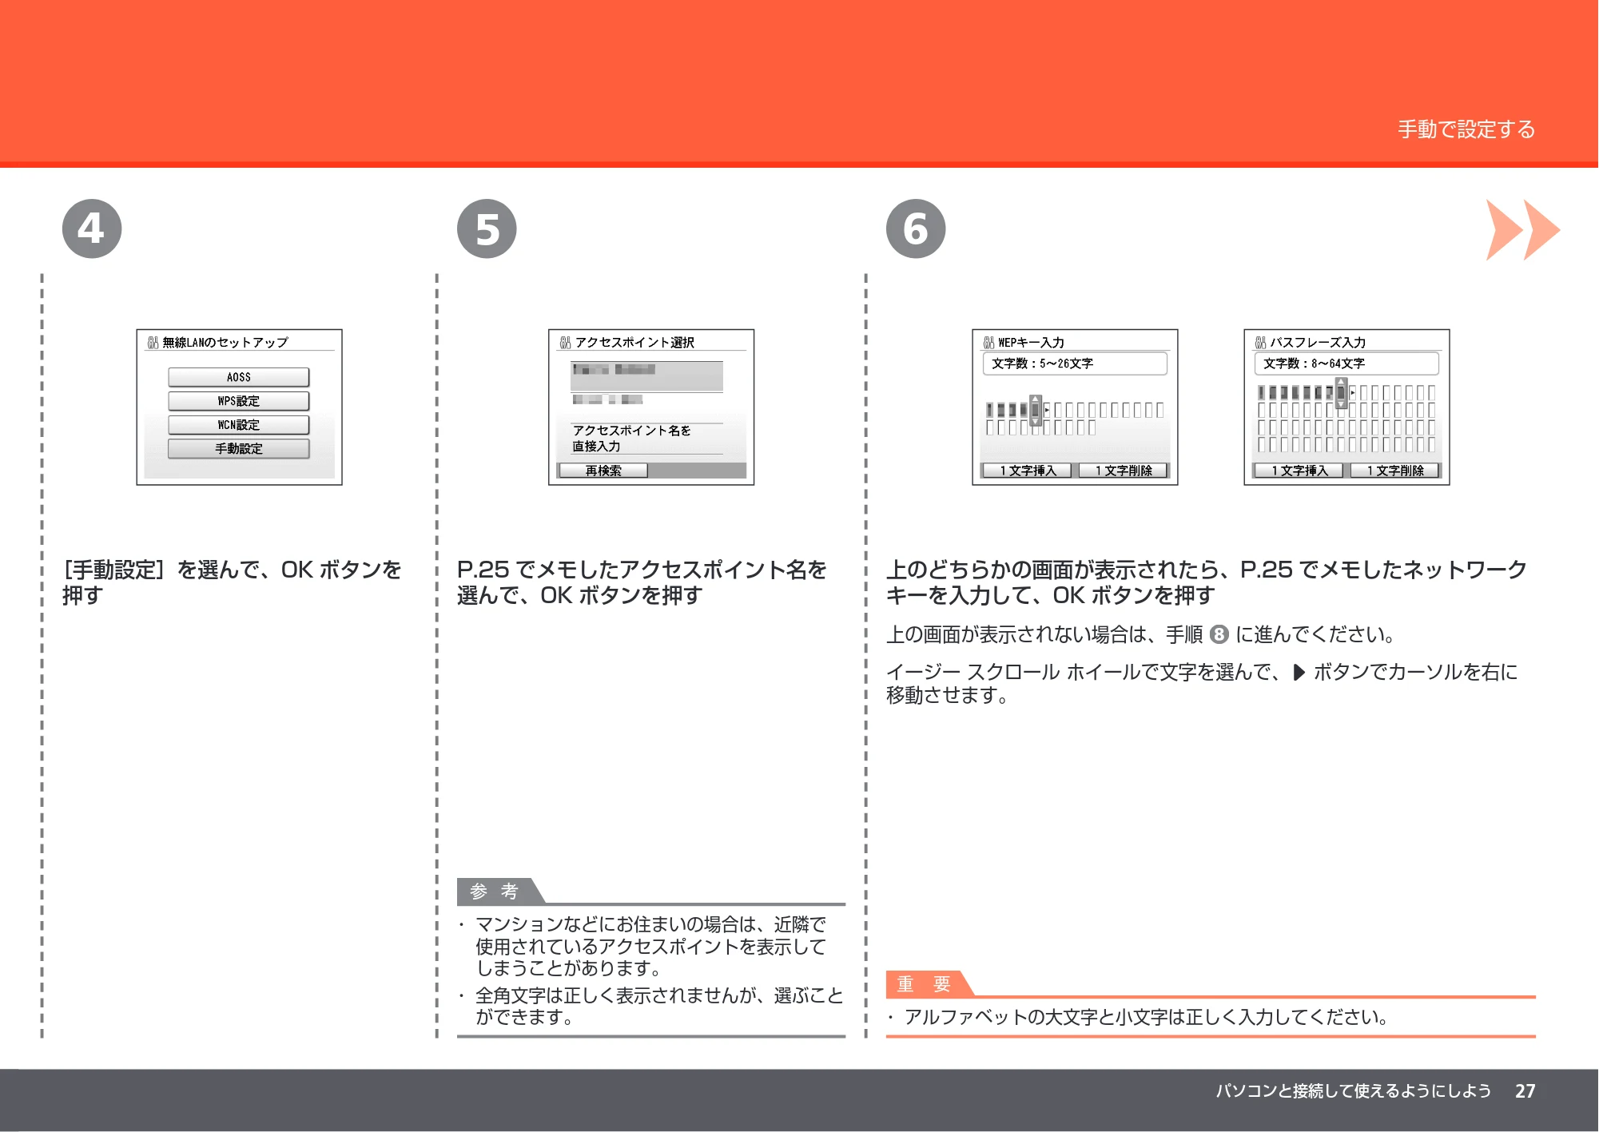This screenshot has width=1599, height=1132.
Task: Click the icon beside WEPキー入力 title
Action: (x=988, y=343)
